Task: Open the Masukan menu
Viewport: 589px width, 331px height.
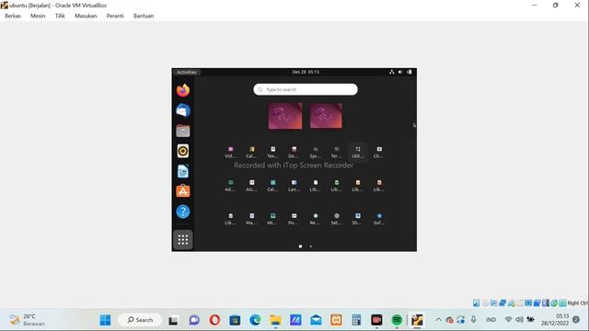Action: point(86,16)
